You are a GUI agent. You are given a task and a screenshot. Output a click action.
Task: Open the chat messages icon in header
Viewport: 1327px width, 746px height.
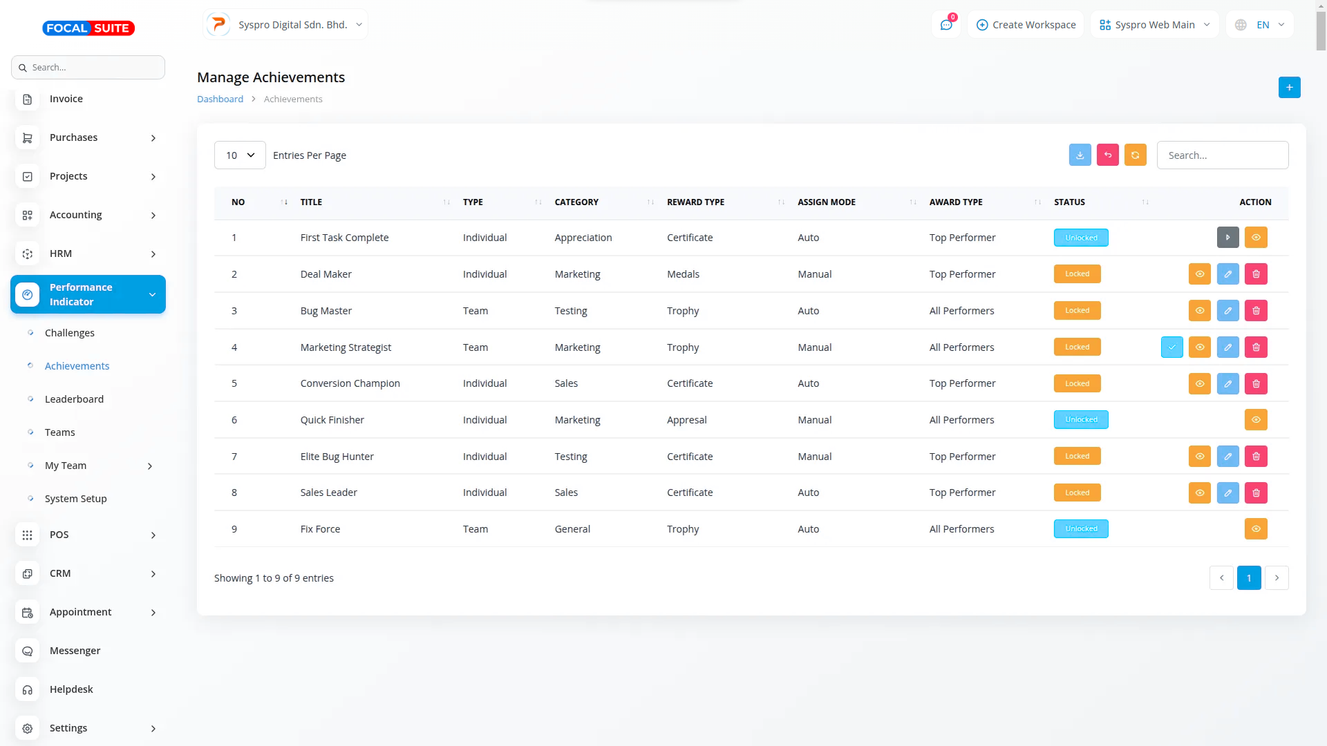point(946,25)
